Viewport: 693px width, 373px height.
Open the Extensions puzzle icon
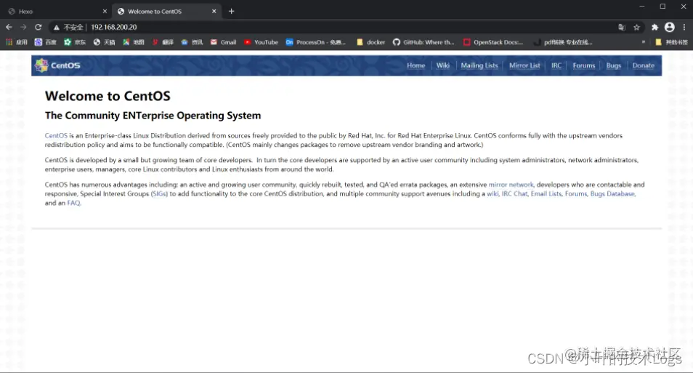click(x=654, y=28)
